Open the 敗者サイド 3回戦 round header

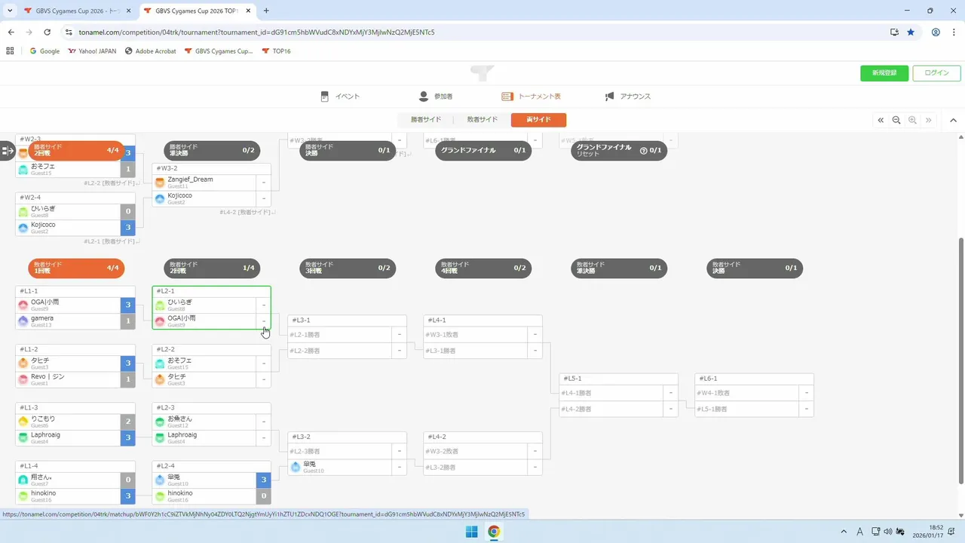pos(348,268)
